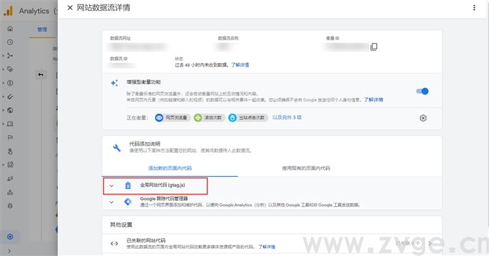Click the 出站点击次数 chip
This screenshot has height=256, width=489.
coord(248,118)
